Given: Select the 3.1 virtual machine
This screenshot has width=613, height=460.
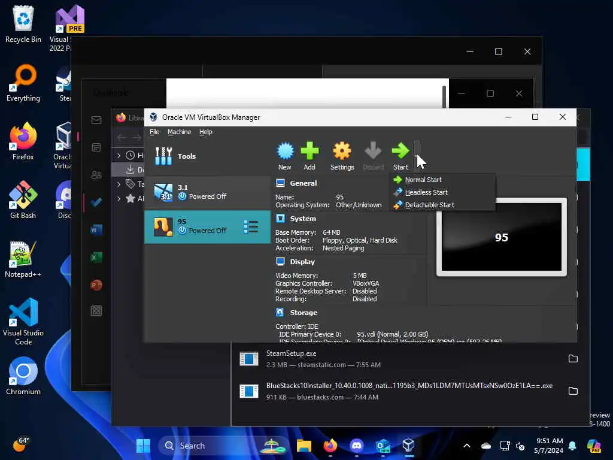Looking at the screenshot, I should (x=207, y=192).
